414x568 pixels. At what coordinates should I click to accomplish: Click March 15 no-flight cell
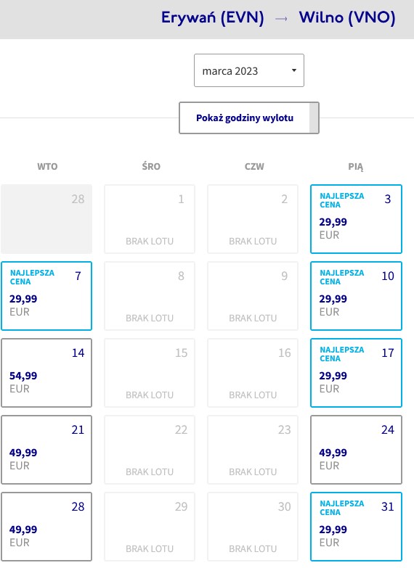[150, 373]
